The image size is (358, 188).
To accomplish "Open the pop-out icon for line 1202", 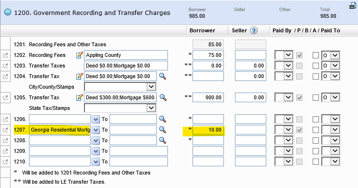I will point(5,55).
